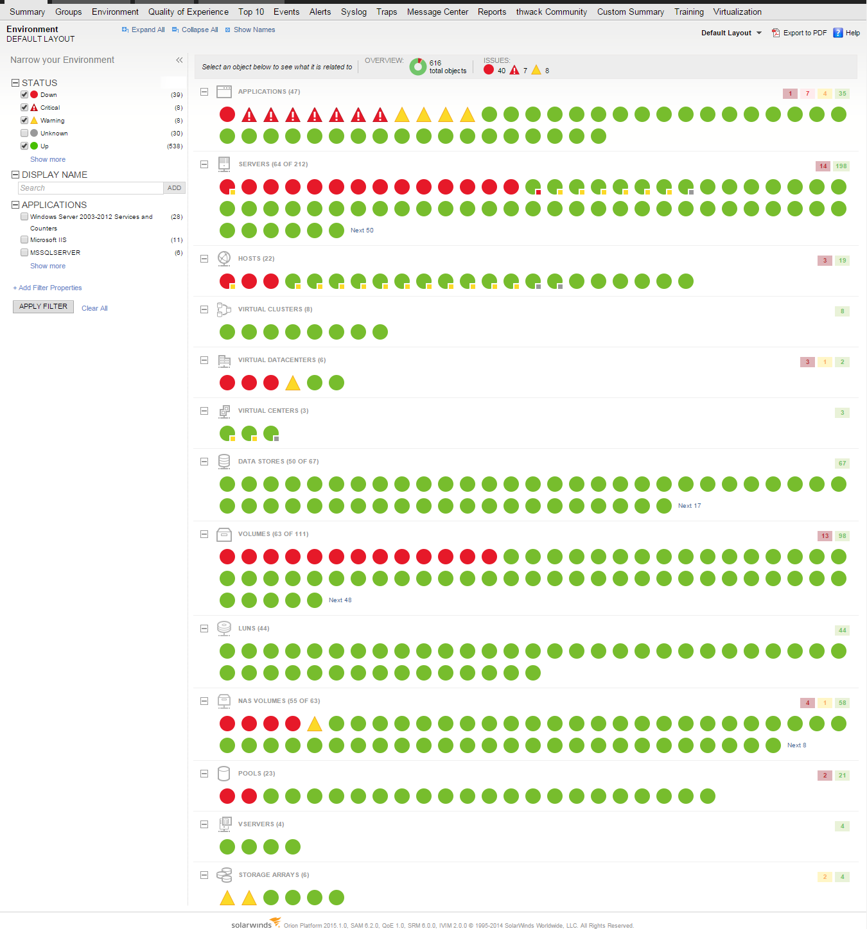Click the Virtual Clusters icon
Viewport: 867px width, 929px height.
[224, 309]
